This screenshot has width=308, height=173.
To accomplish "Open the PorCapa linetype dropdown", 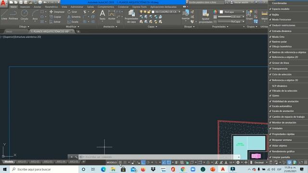I will (x=231, y=22).
